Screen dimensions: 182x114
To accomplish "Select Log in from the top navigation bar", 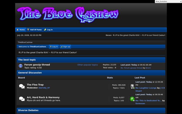I will pyautogui.click(x=48, y=30).
